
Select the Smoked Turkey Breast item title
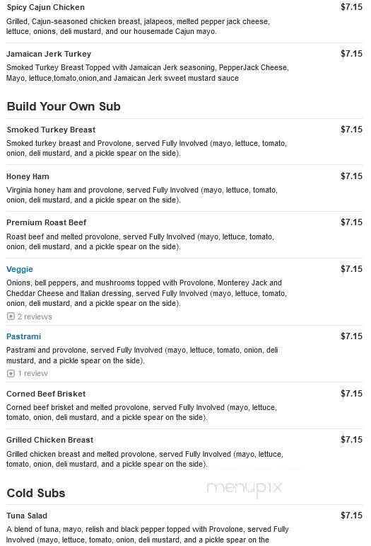(51, 130)
